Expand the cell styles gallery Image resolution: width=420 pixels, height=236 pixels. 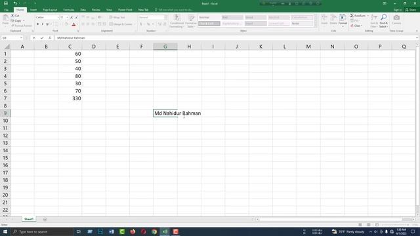pos(316,26)
